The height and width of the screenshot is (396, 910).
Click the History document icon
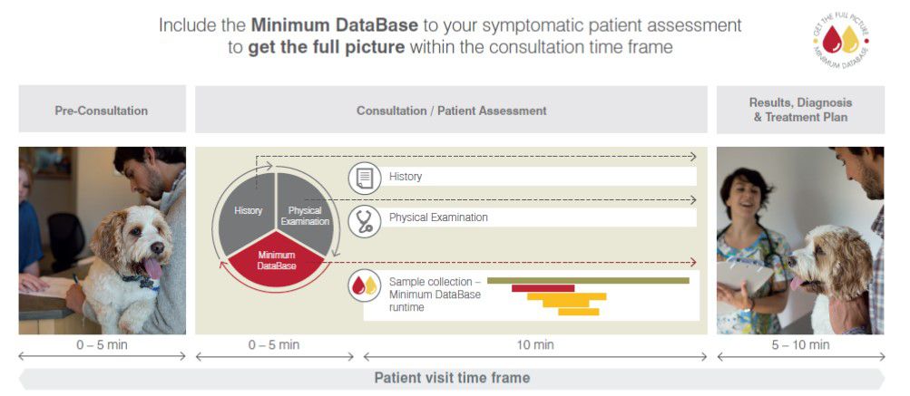[x=365, y=178]
